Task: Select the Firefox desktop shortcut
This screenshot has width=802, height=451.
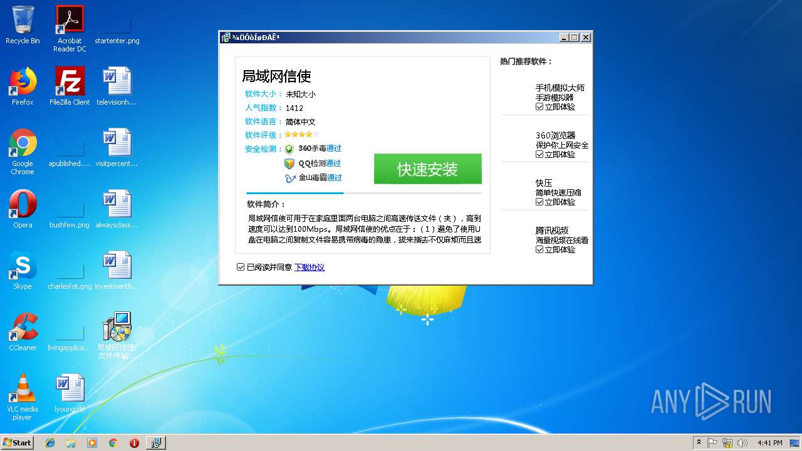Action: coord(23,87)
